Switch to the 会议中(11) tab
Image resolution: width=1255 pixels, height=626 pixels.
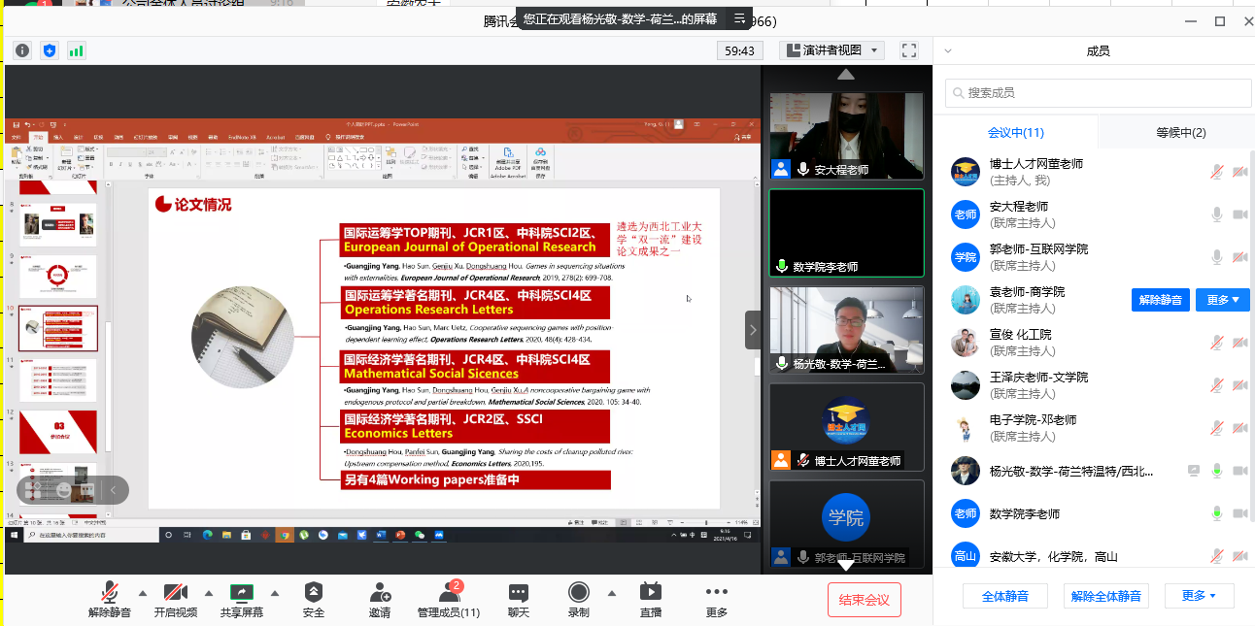pyautogui.click(x=1016, y=132)
